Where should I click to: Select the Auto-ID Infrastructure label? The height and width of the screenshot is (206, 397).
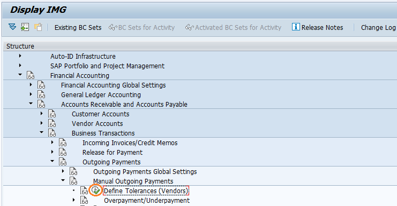[83, 56]
